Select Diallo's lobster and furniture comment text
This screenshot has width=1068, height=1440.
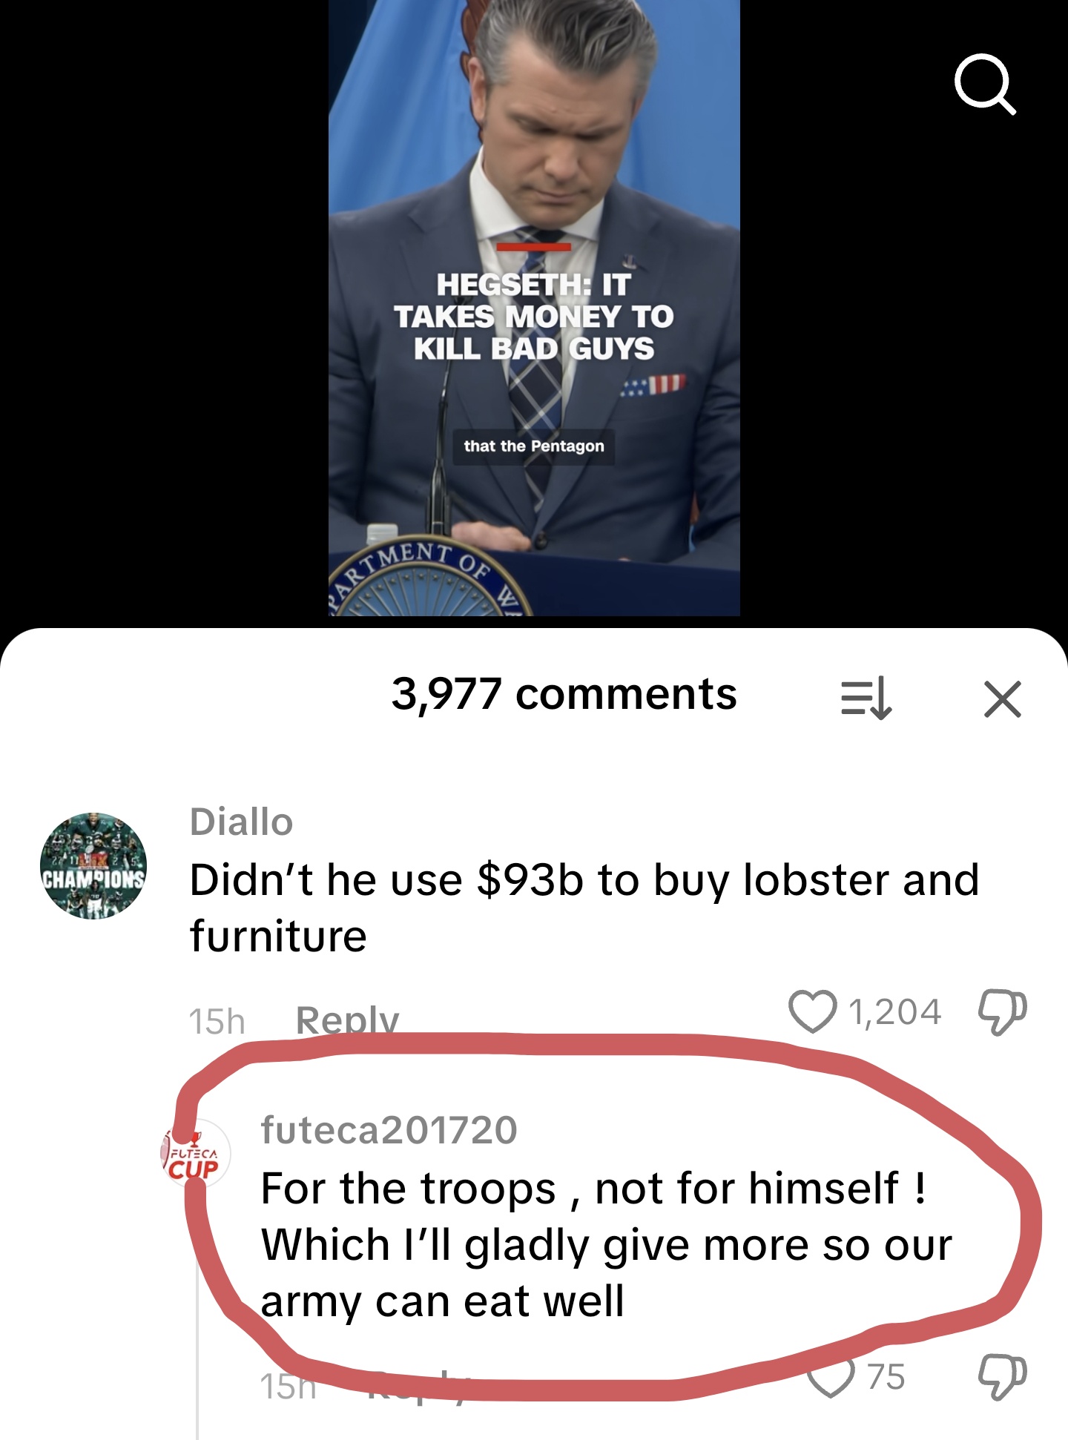pos(584,908)
